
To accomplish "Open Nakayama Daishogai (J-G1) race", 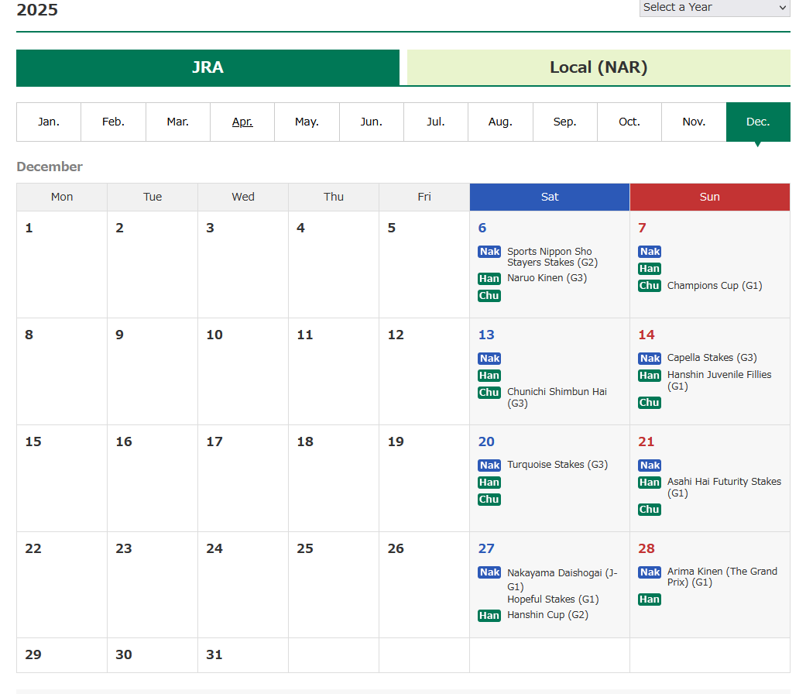I will (x=562, y=579).
